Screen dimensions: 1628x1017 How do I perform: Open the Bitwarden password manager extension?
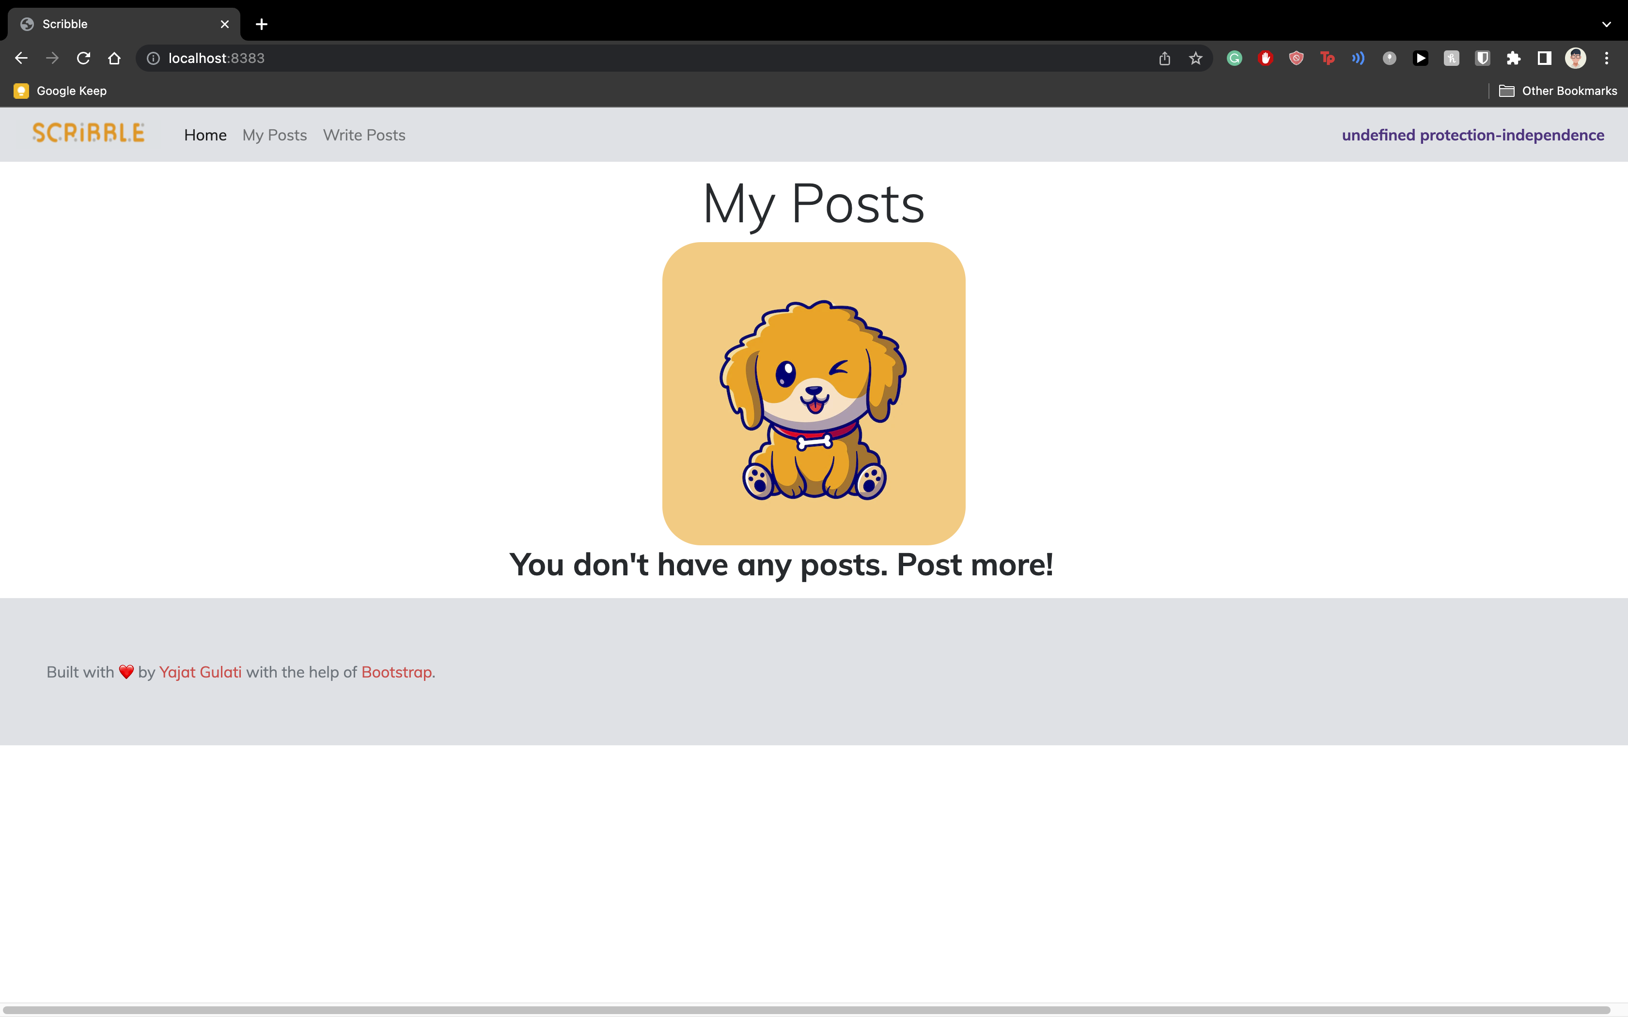point(1483,58)
